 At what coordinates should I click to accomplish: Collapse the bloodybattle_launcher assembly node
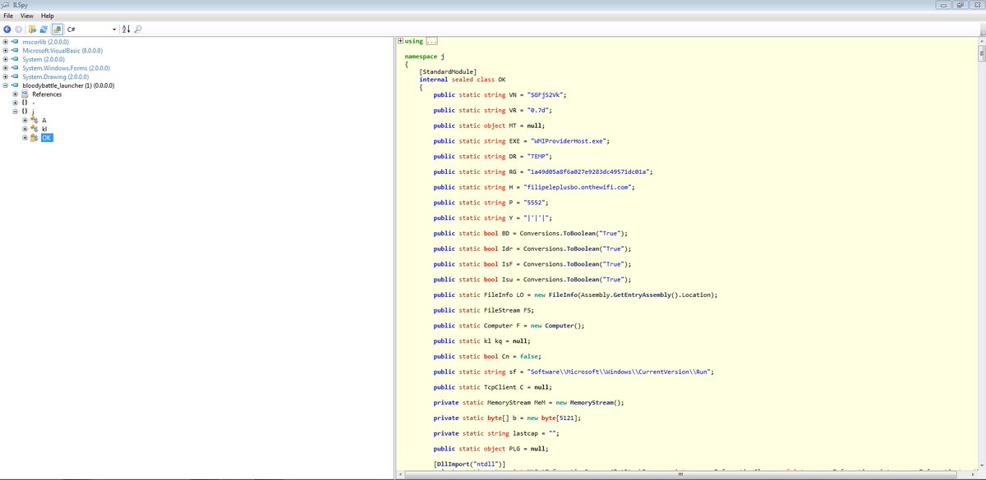click(6, 85)
